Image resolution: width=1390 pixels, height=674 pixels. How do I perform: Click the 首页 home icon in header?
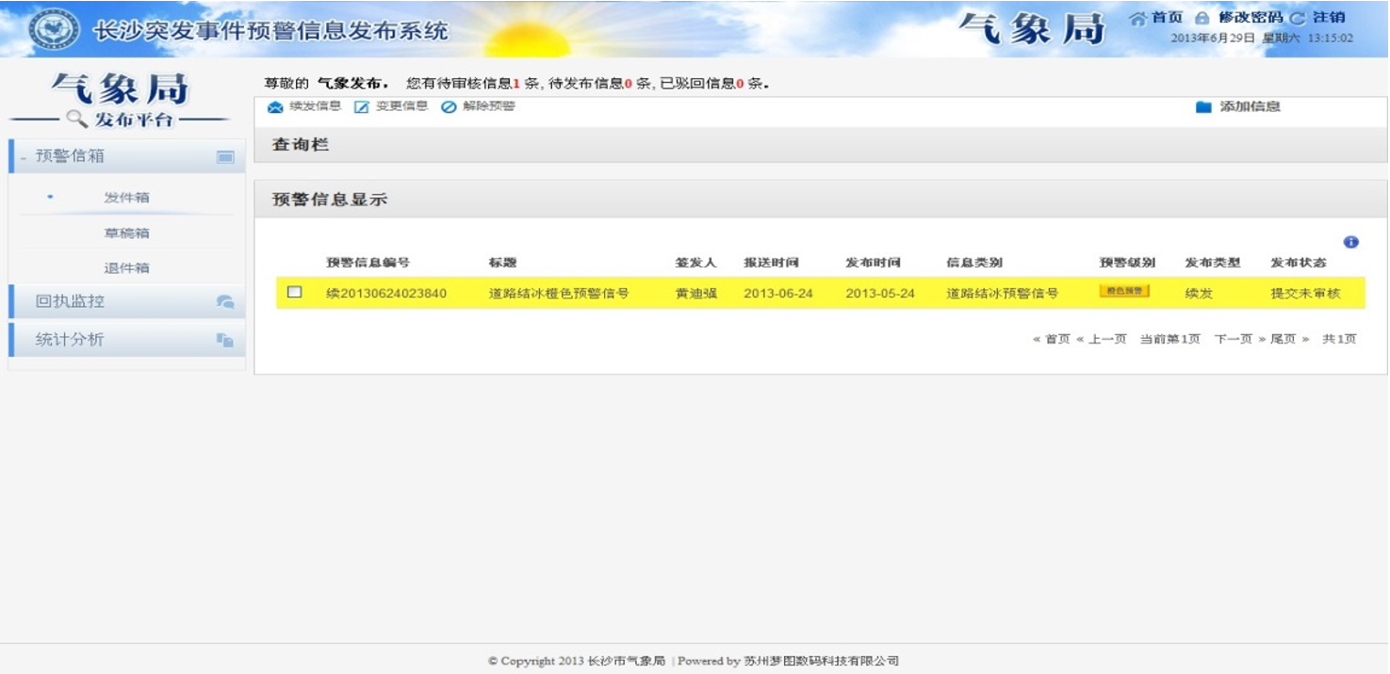pyautogui.click(x=1138, y=18)
